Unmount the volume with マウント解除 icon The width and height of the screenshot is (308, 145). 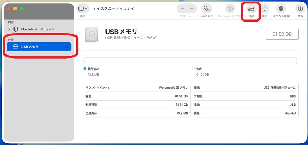click(281, 8)
